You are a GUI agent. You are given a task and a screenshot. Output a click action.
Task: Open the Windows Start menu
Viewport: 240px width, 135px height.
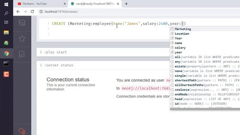click(6, 4)
